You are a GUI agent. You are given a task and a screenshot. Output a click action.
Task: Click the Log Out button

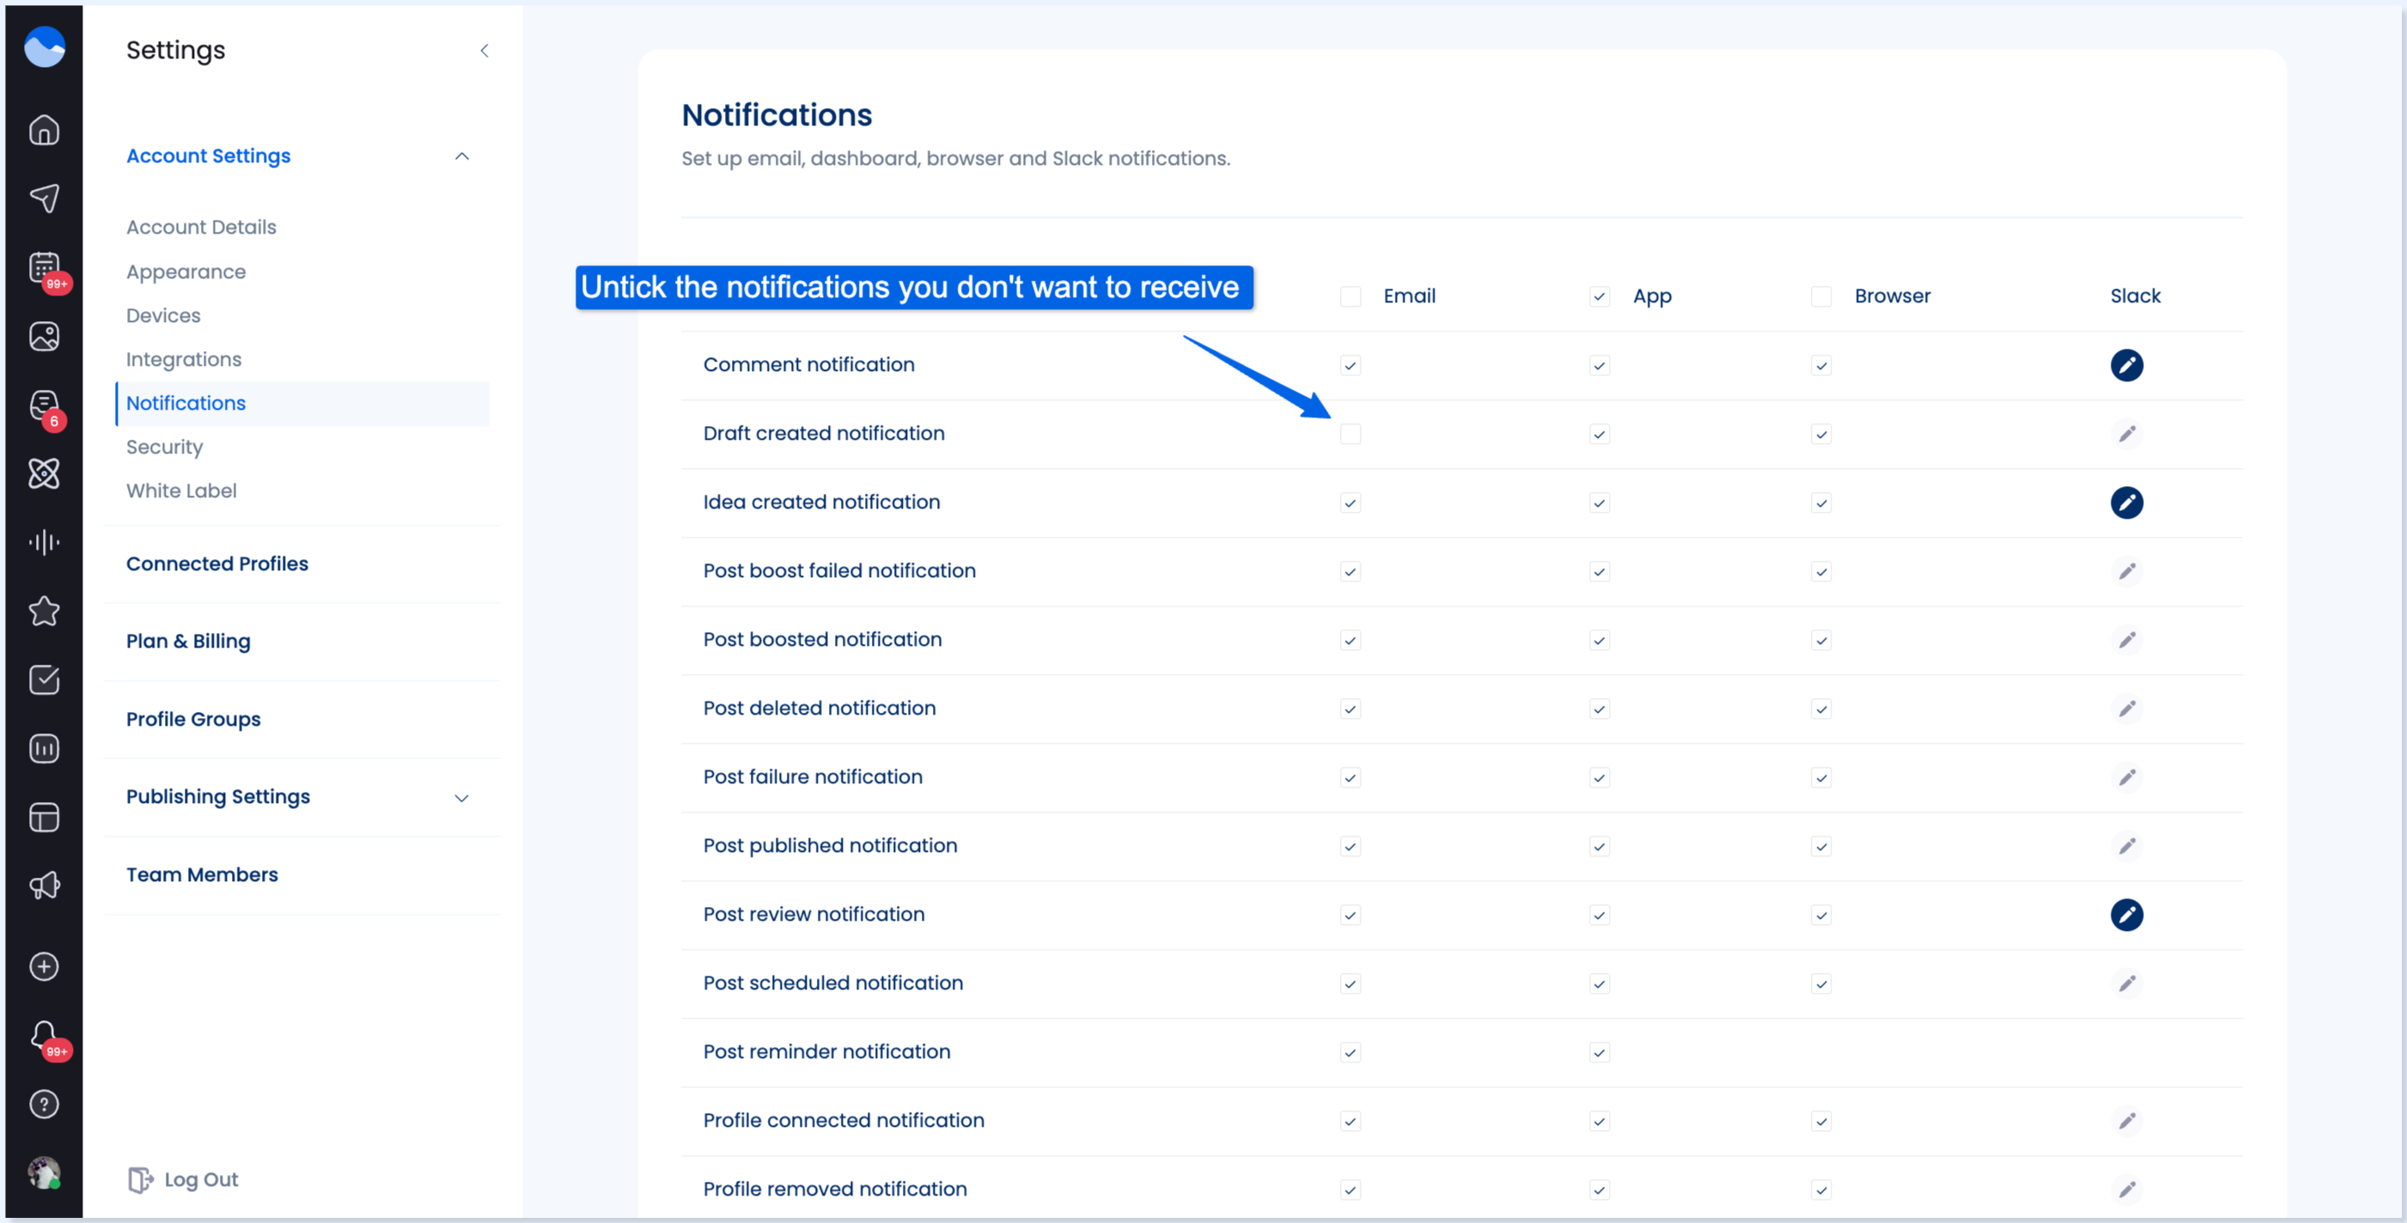(183, 1179)
